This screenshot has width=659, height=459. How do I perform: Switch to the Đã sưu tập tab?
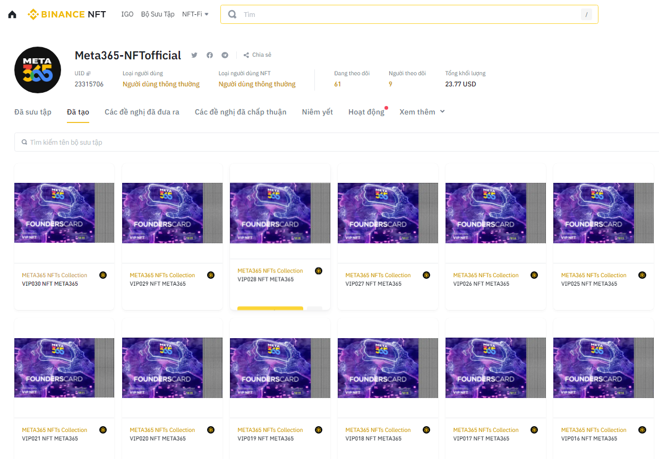(x=33, y=112)
